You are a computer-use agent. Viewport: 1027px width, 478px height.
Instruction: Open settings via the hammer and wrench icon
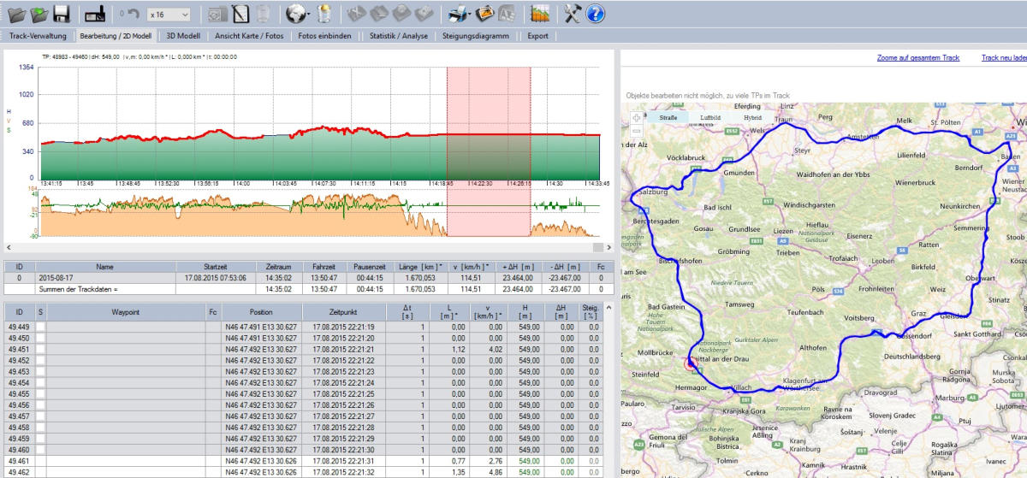573,14
